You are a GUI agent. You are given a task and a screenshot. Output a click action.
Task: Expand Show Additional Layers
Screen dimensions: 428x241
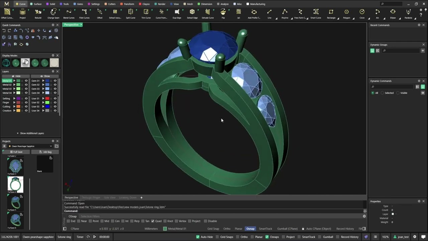30,133
